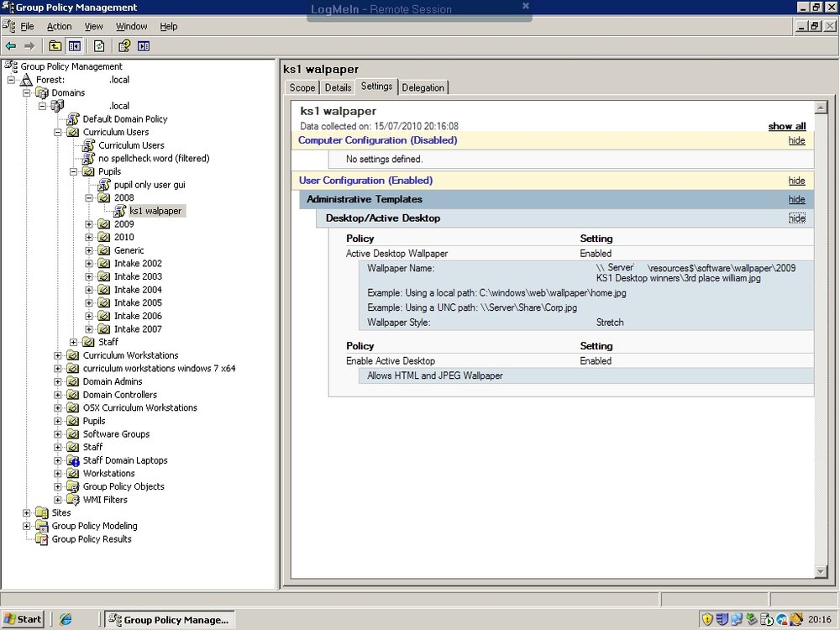Click the Help toolbar icon
The image size is (840, 630).
point(124,46)
